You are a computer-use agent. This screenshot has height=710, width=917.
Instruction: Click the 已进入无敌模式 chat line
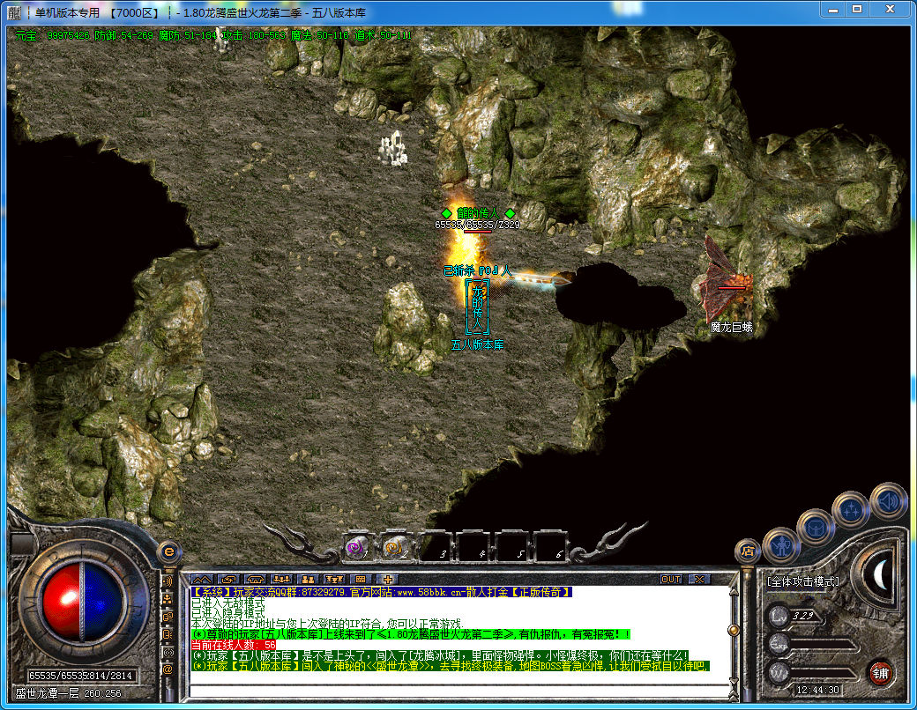click(x=228, y=603)
